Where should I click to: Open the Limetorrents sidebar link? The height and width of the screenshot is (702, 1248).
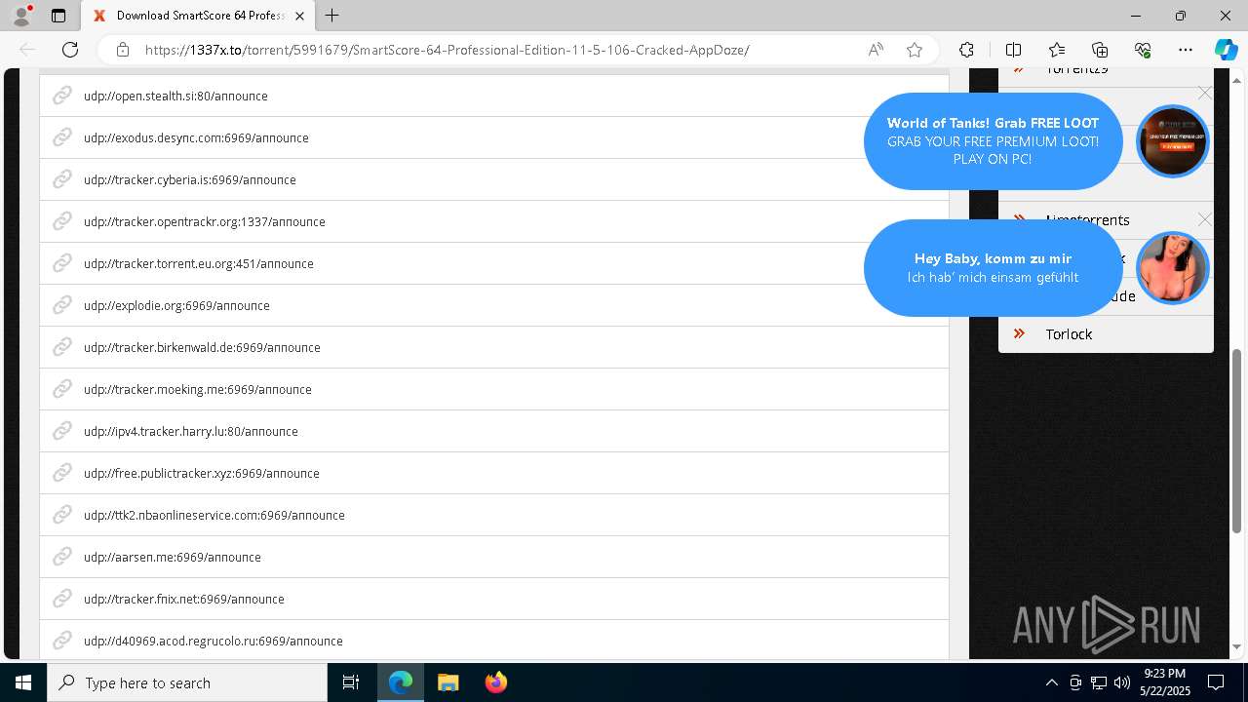tap(1087, 219)
